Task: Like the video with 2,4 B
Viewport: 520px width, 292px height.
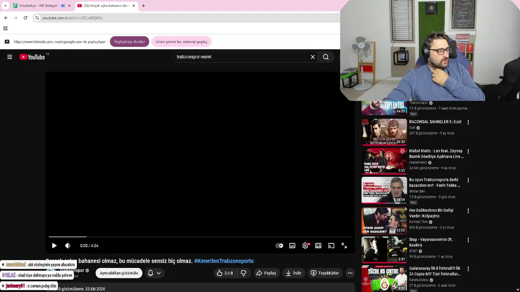Action: tap(225, 273)
